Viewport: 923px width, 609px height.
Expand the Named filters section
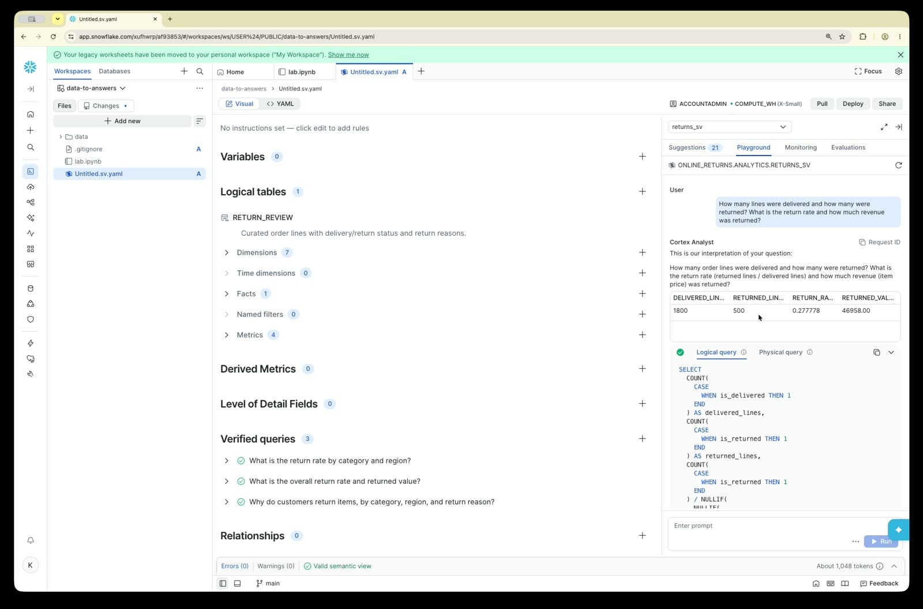point(226,315)
